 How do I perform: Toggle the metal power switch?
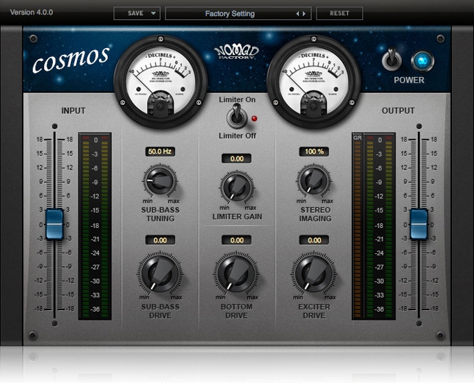tap(392, 60)
